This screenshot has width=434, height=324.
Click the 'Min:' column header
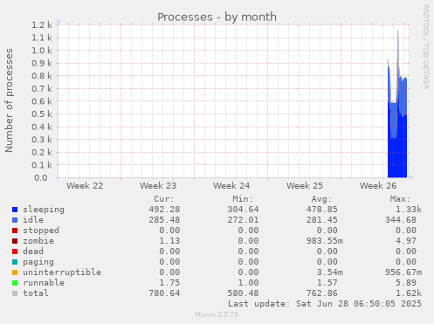click(x=243, y=199)
